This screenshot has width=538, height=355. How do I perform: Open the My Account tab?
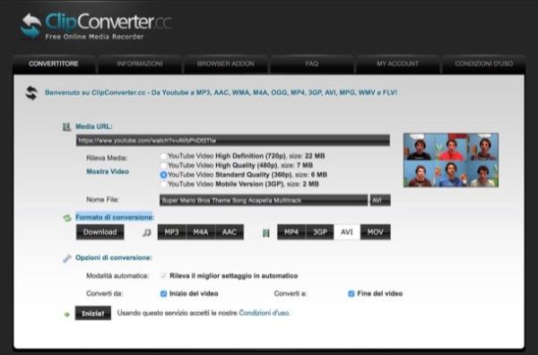tap(397, 65)
